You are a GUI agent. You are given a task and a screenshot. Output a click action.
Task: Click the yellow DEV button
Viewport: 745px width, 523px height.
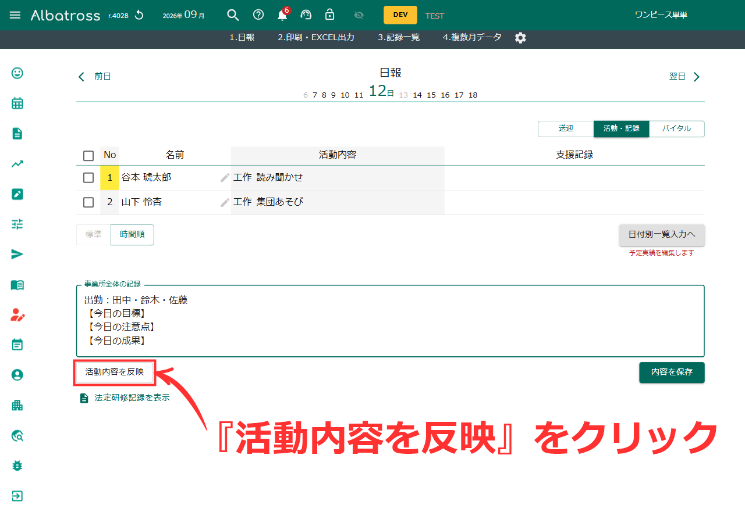tap(400, 15)
